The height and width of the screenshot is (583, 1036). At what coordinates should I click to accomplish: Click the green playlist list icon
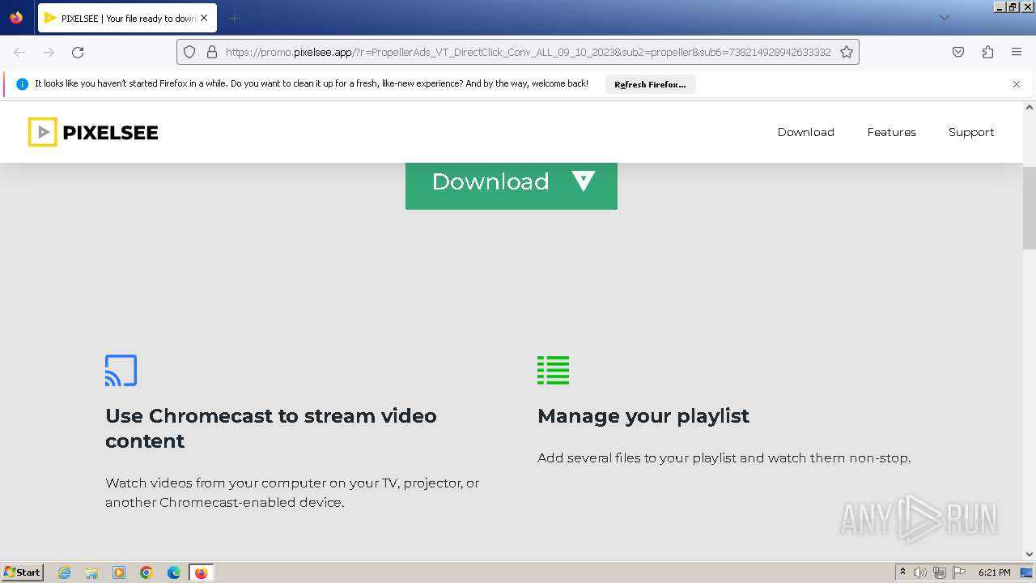(x=553, y=370)
